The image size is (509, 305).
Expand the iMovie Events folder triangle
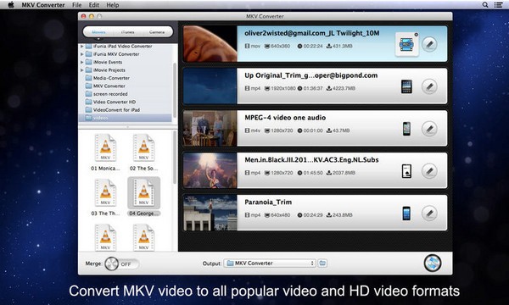point(81,62)
